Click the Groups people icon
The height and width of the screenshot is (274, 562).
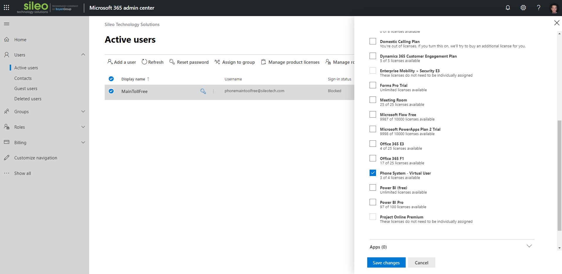point(7,111)
